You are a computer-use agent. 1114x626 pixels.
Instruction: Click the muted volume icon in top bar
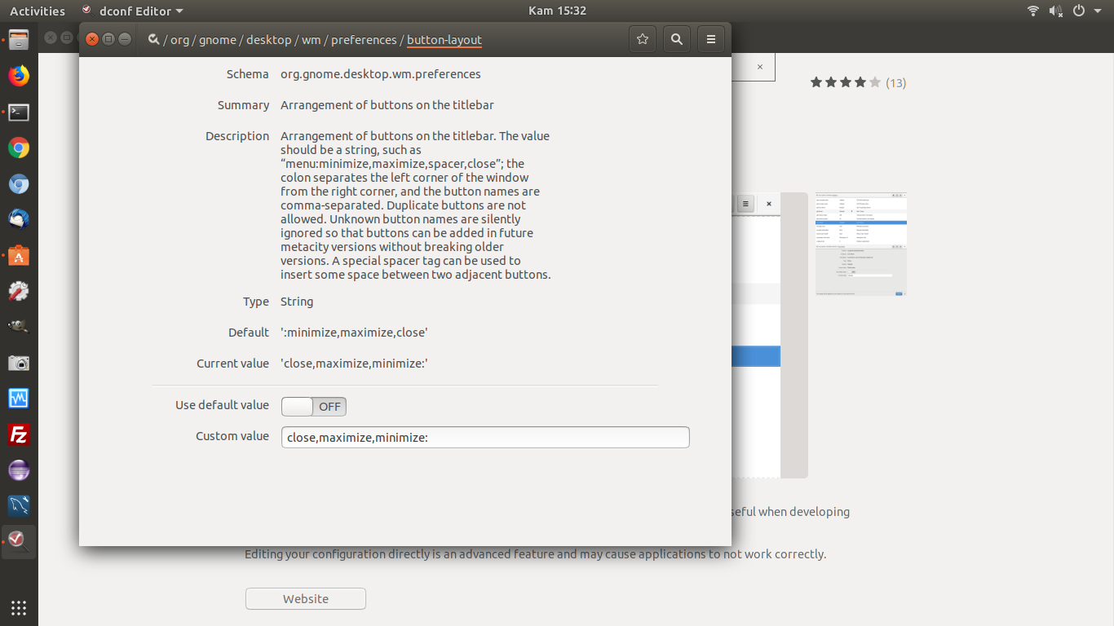[1056, 11]
